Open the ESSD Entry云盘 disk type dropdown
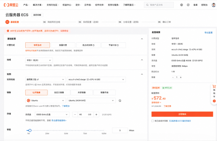This screenshot has height=141, width=217. (x=52, y=115)
